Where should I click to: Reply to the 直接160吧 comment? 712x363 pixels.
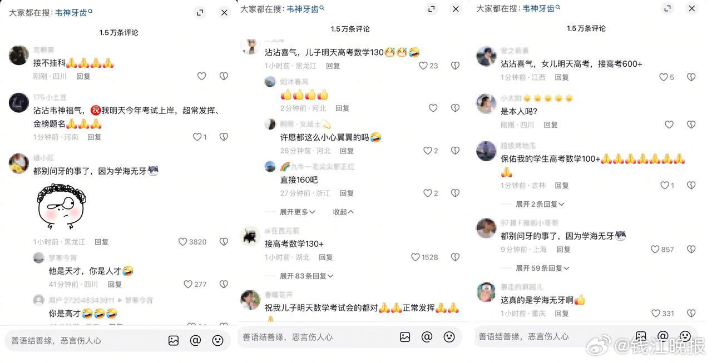(347, 193)
